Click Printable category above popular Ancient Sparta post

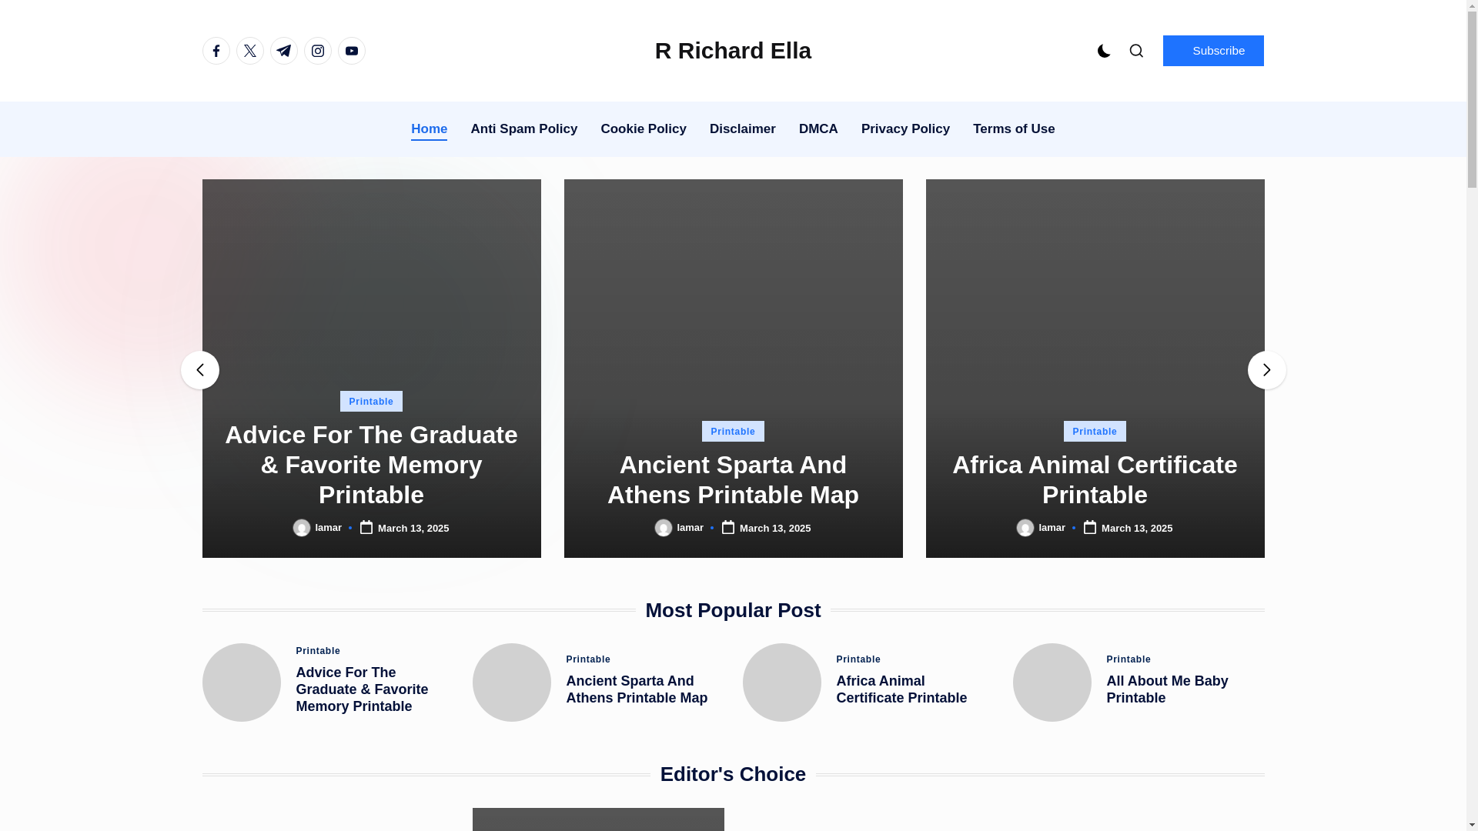point(588,659)
